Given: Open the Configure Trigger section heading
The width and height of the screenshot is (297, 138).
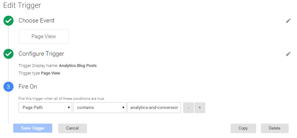Looking at the screenshot, I should pos(41,54).
